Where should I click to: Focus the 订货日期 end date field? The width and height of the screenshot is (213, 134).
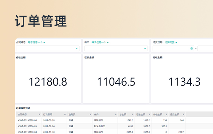click(x=205, y=48)
